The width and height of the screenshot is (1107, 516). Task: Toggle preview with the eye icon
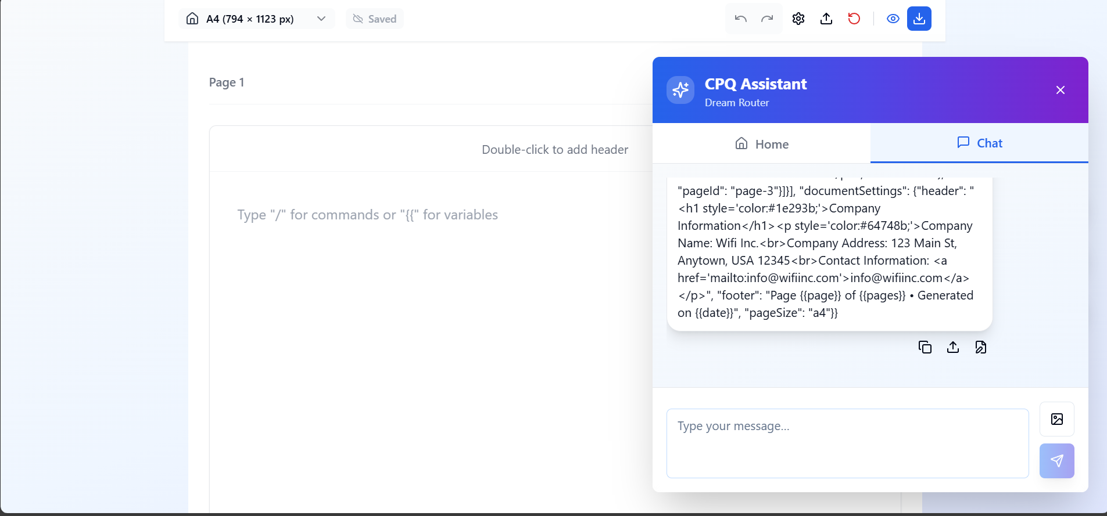pos(893,19)
